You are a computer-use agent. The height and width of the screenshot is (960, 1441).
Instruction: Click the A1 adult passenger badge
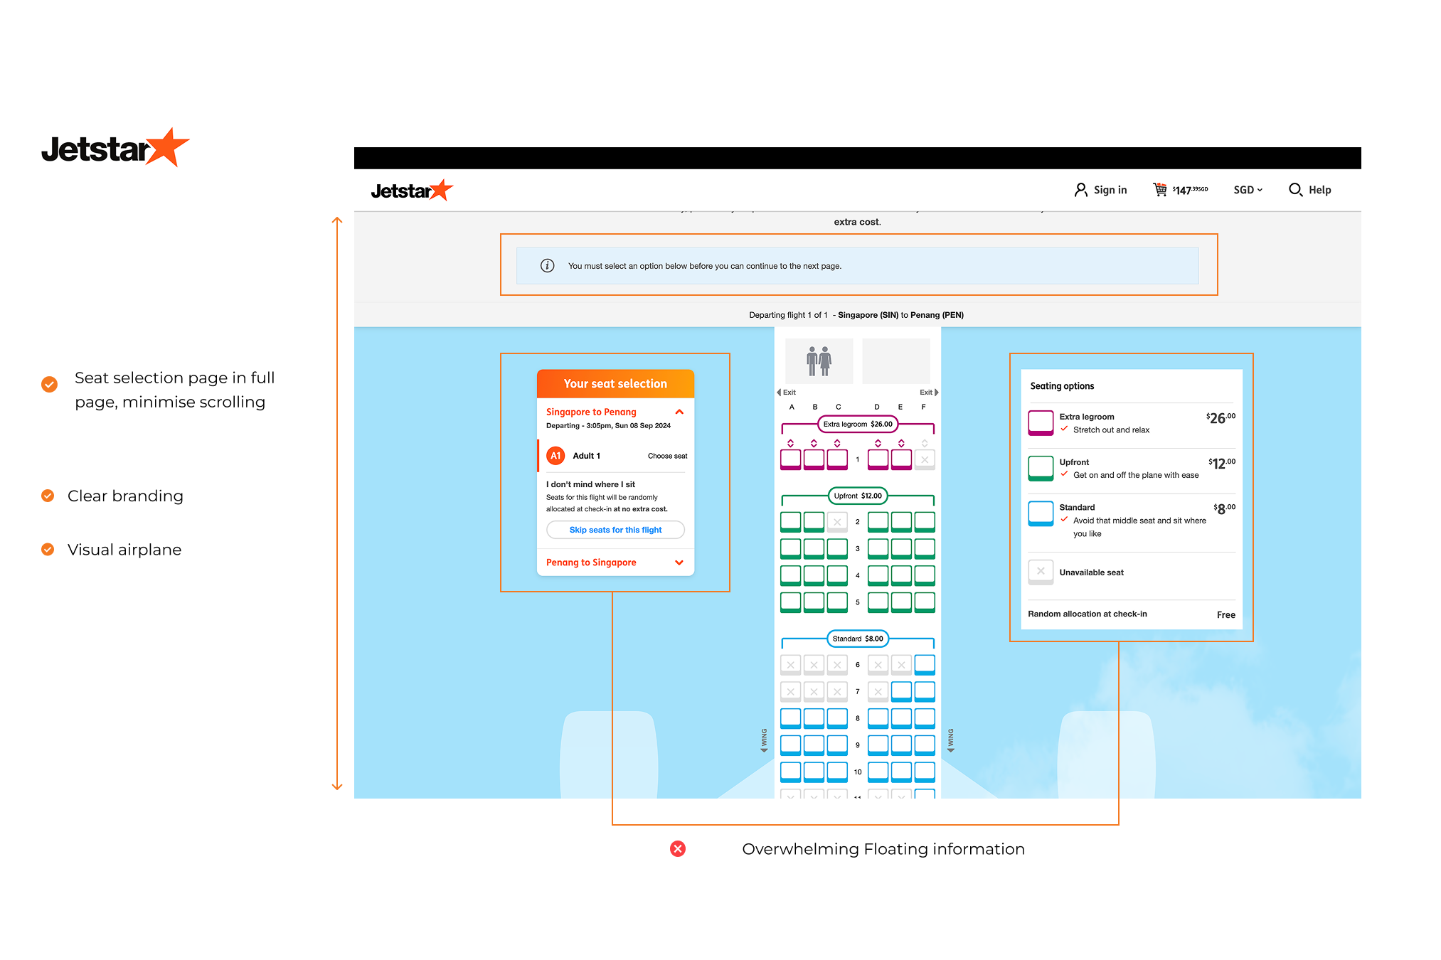click(555, 456)
